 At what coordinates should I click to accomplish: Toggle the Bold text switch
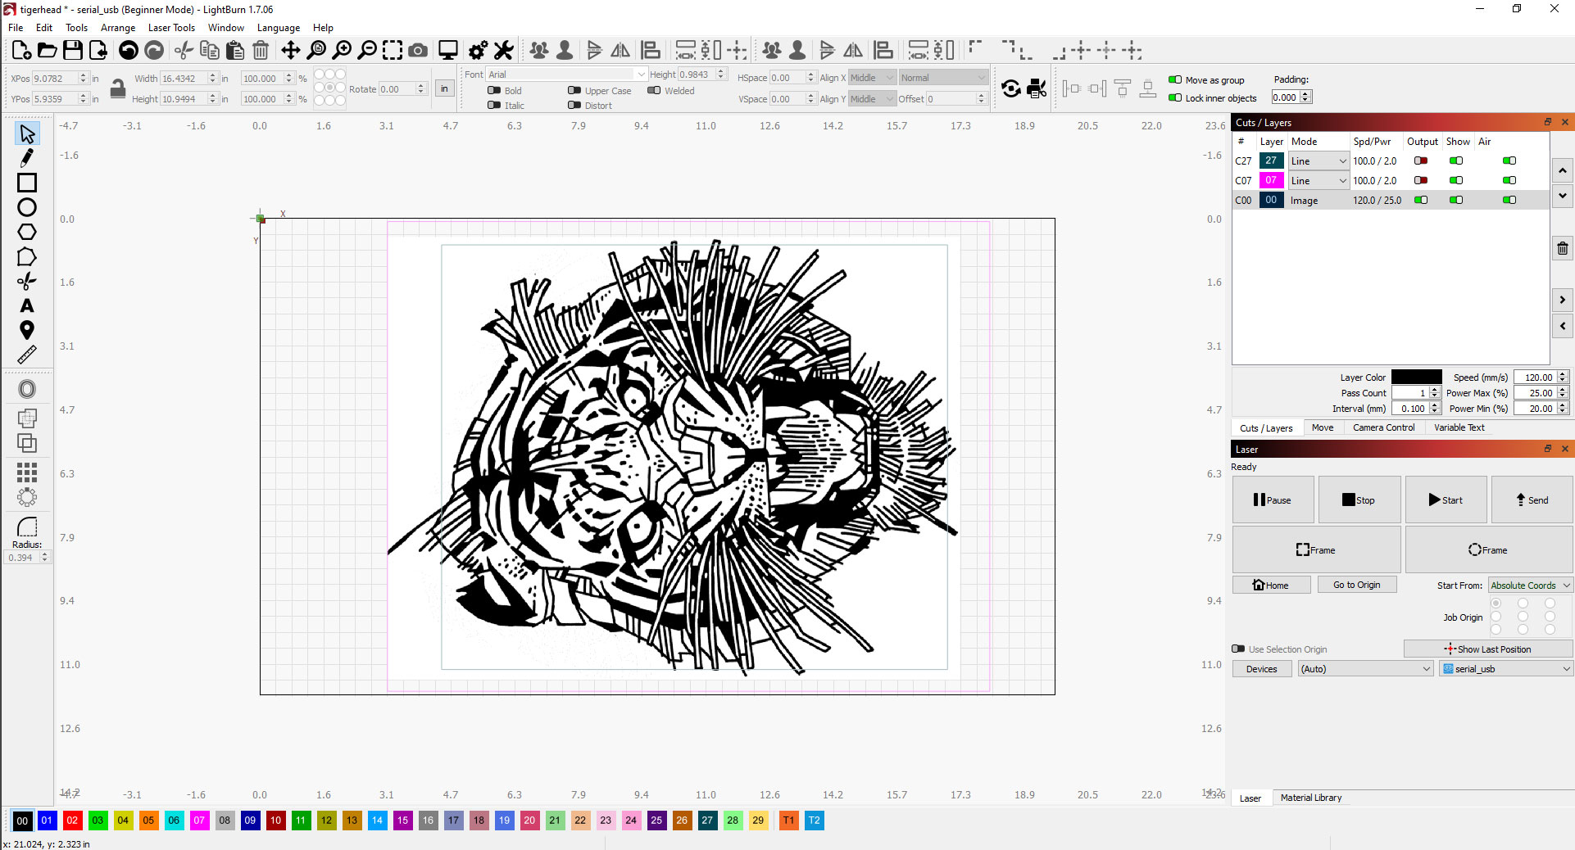pyautogui.click(x=494, y=91)
